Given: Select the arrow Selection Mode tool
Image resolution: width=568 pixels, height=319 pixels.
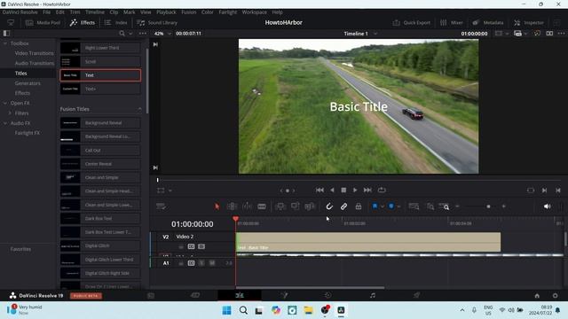Looking at the screenshot, I should tap(217, 206).
